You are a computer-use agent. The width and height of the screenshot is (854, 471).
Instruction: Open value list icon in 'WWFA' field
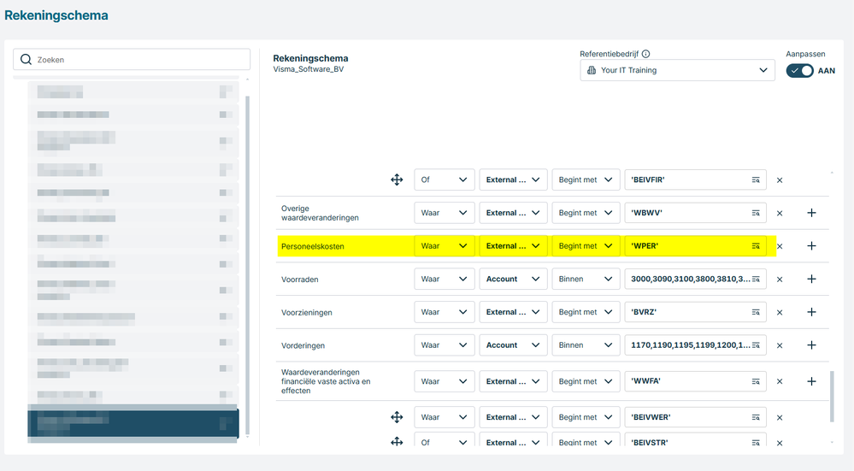[x=756, y=382]
